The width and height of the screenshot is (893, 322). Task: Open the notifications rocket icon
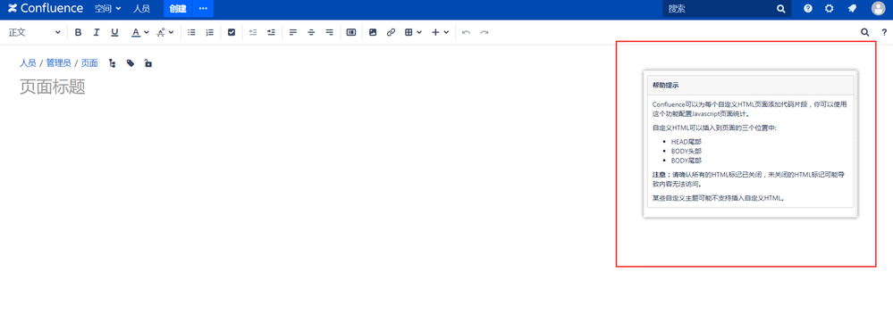point(852,9)
